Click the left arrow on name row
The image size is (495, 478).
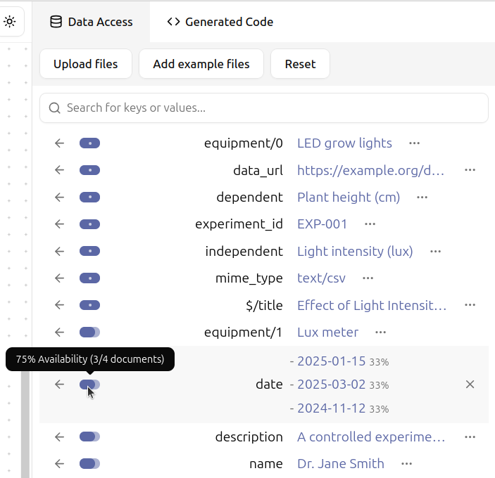(x=59, y=464)
